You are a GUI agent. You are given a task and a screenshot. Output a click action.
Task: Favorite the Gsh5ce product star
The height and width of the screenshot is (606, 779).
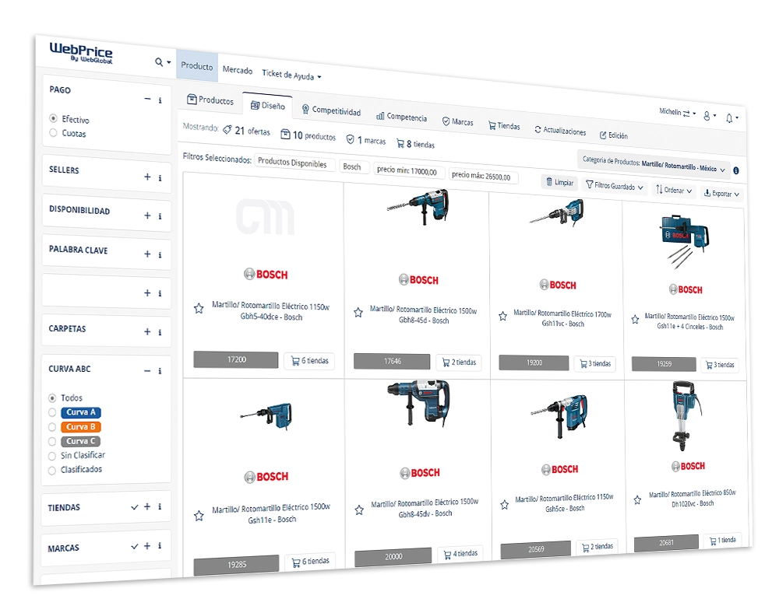(x=504, y=505)
